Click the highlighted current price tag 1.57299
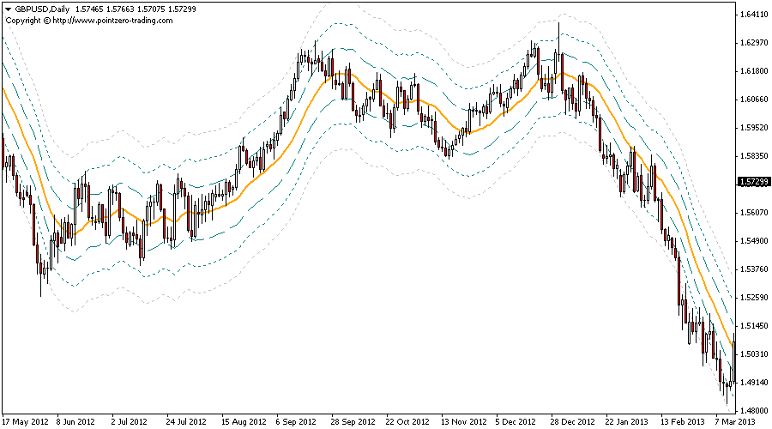 click(752, 183)
